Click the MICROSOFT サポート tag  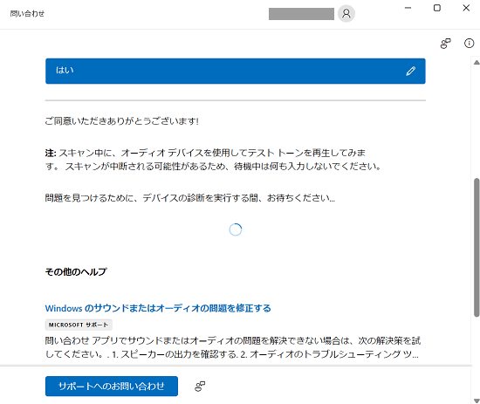pos(79,325)
